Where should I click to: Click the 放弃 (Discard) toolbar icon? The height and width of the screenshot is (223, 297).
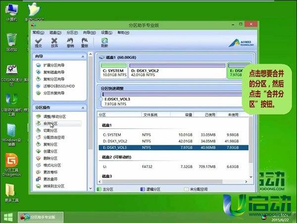[x=54, y=43]
